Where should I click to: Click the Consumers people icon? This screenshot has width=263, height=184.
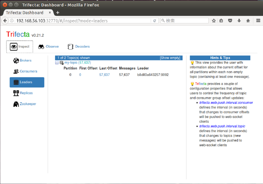(16, 72)
